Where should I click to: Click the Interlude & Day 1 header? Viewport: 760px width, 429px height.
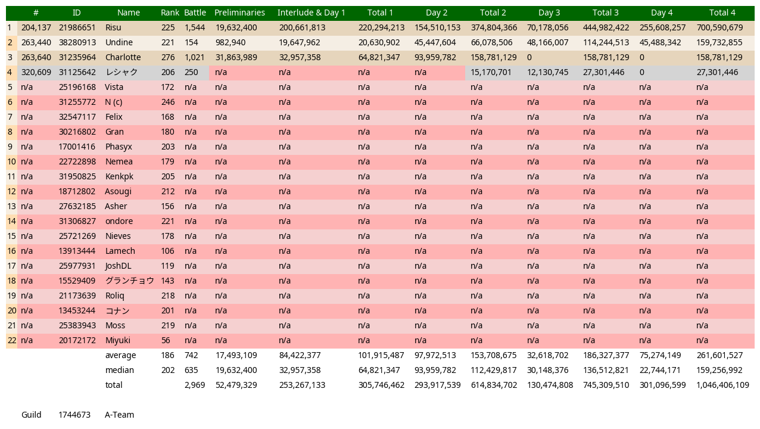click(312, 13)
